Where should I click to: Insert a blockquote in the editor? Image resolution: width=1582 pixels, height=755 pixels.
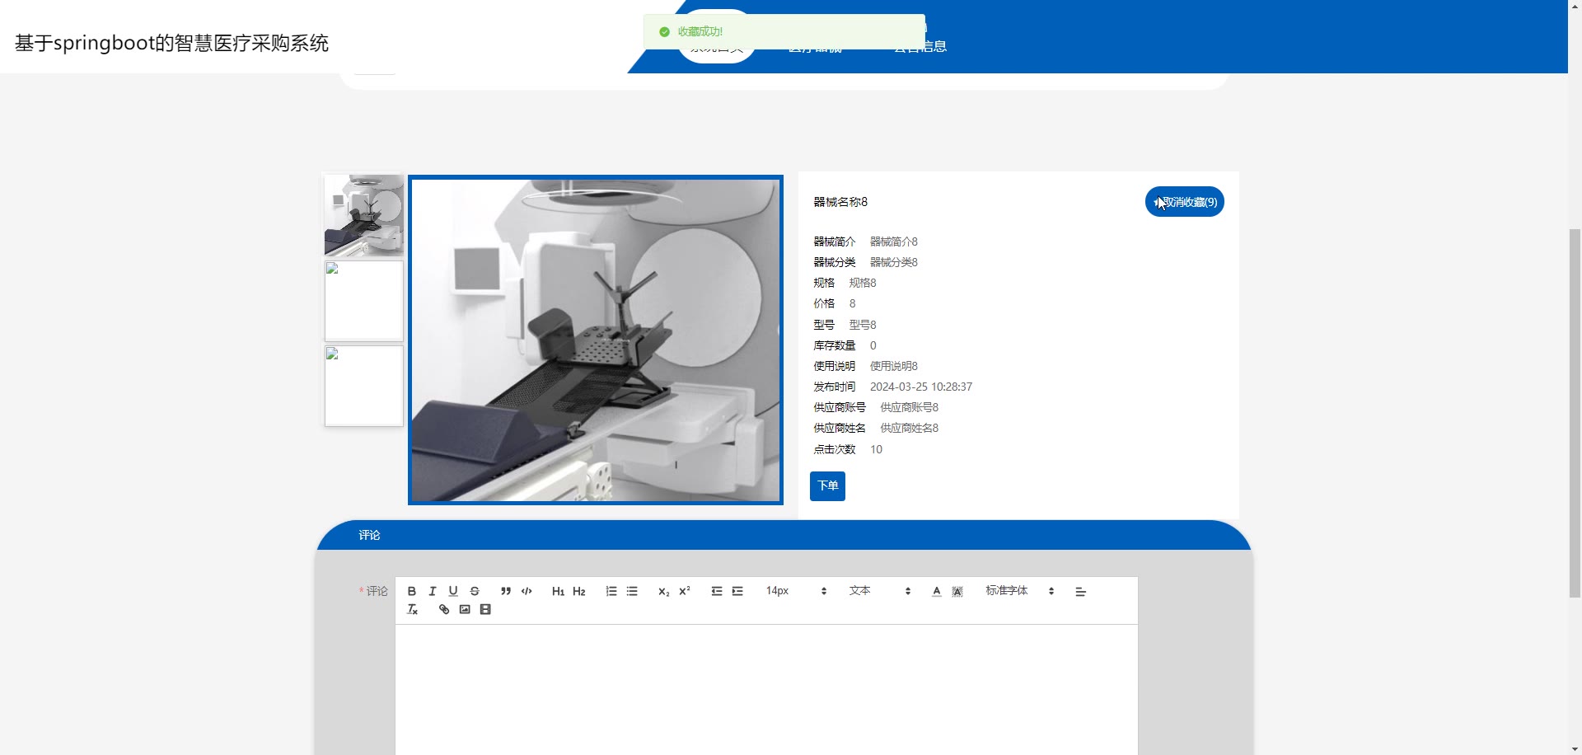pos(506,591)
